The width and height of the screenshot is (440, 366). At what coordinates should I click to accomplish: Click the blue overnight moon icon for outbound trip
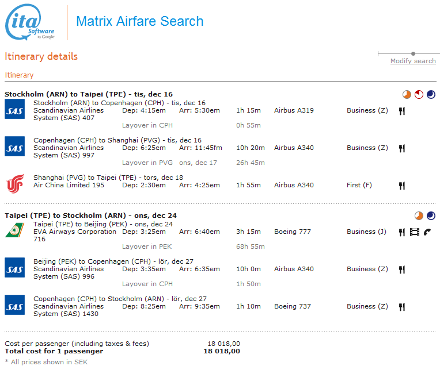[431, 95]
